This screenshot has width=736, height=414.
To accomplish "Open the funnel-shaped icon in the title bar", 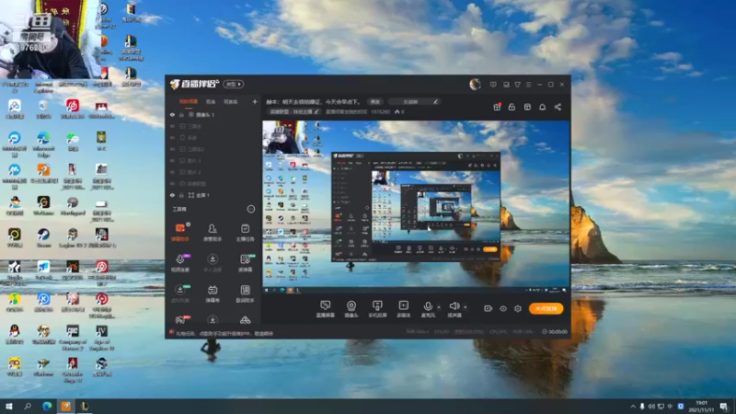I will pyautogui.click(x=517, y=85).
